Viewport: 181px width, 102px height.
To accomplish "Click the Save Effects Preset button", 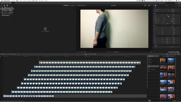I will [x=174, y=52].
